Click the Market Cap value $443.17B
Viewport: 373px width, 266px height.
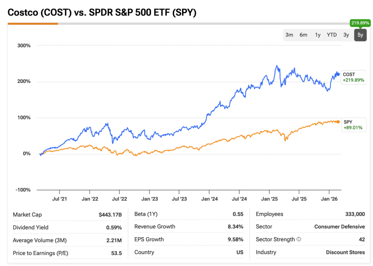(x=110, y=215)
